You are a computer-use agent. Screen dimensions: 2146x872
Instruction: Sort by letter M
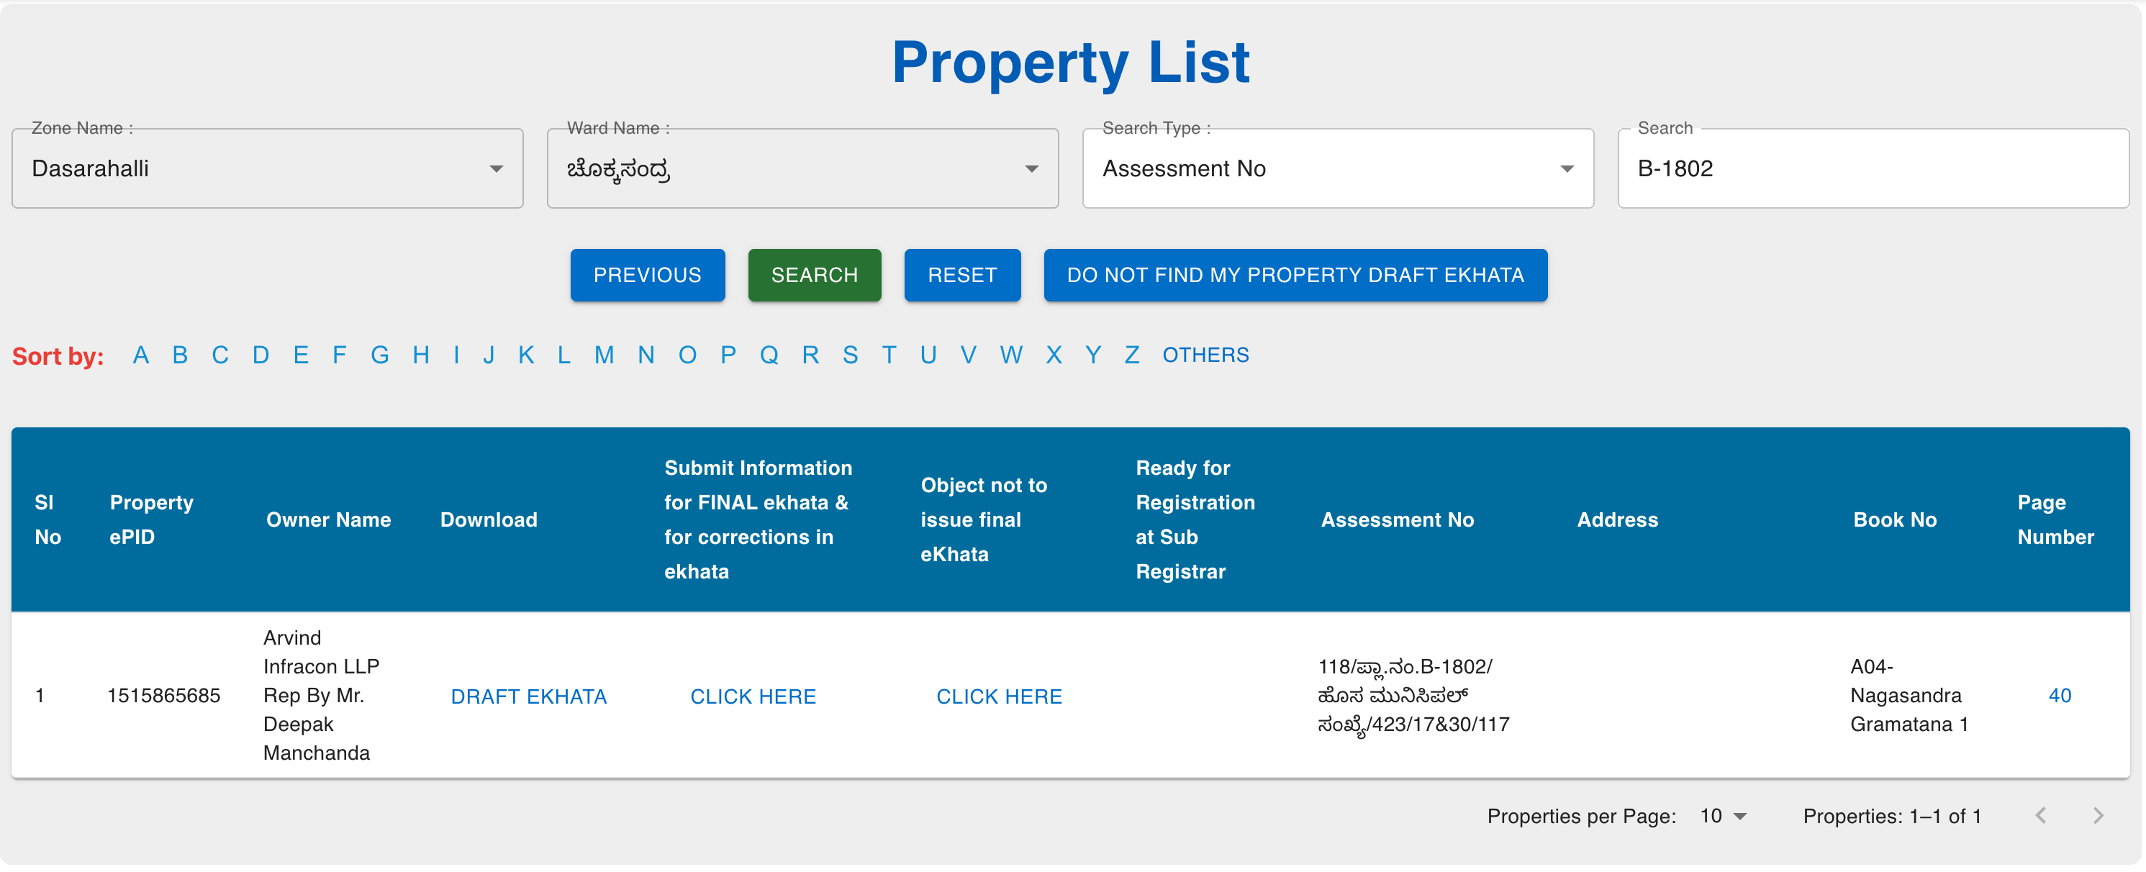(604, 355)
